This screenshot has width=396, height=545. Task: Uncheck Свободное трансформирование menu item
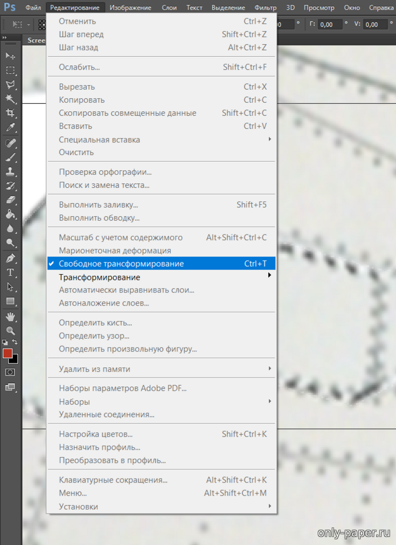(121, 263)
